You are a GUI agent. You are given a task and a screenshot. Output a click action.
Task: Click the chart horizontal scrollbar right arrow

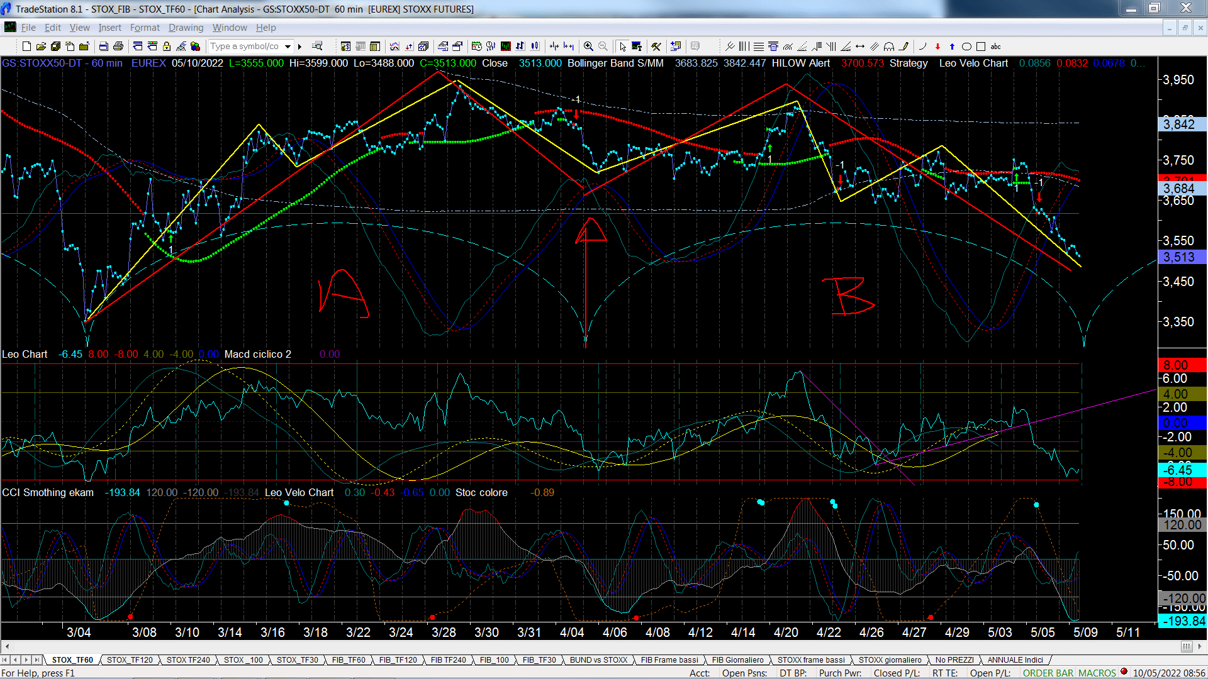(1200, 646)
